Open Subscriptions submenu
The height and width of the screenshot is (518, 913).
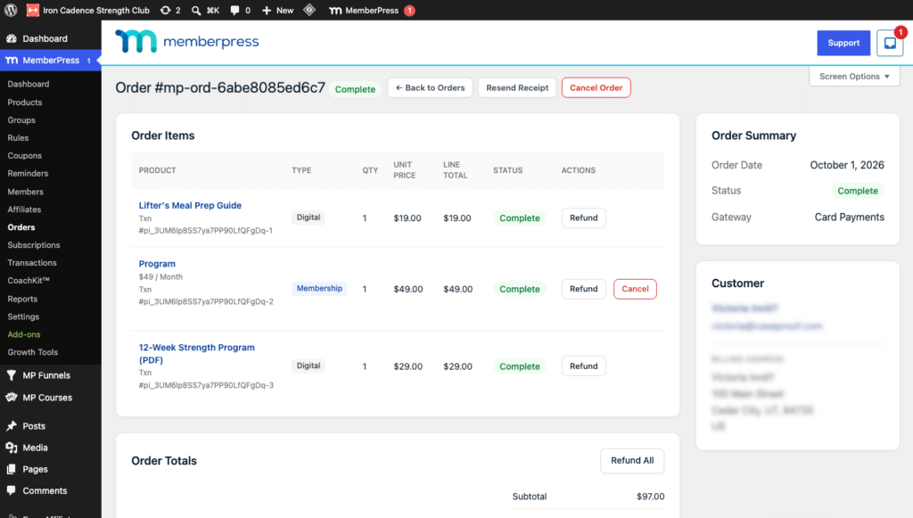(x=34, y=245)
